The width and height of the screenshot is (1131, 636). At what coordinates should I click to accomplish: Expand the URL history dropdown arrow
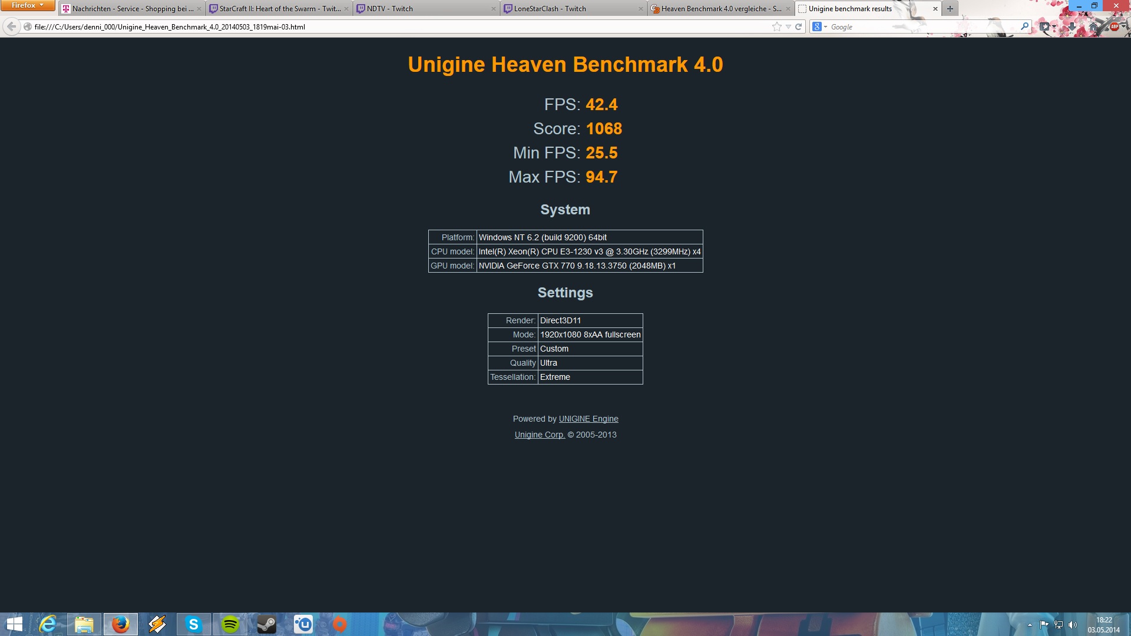(x=788, y=26)
